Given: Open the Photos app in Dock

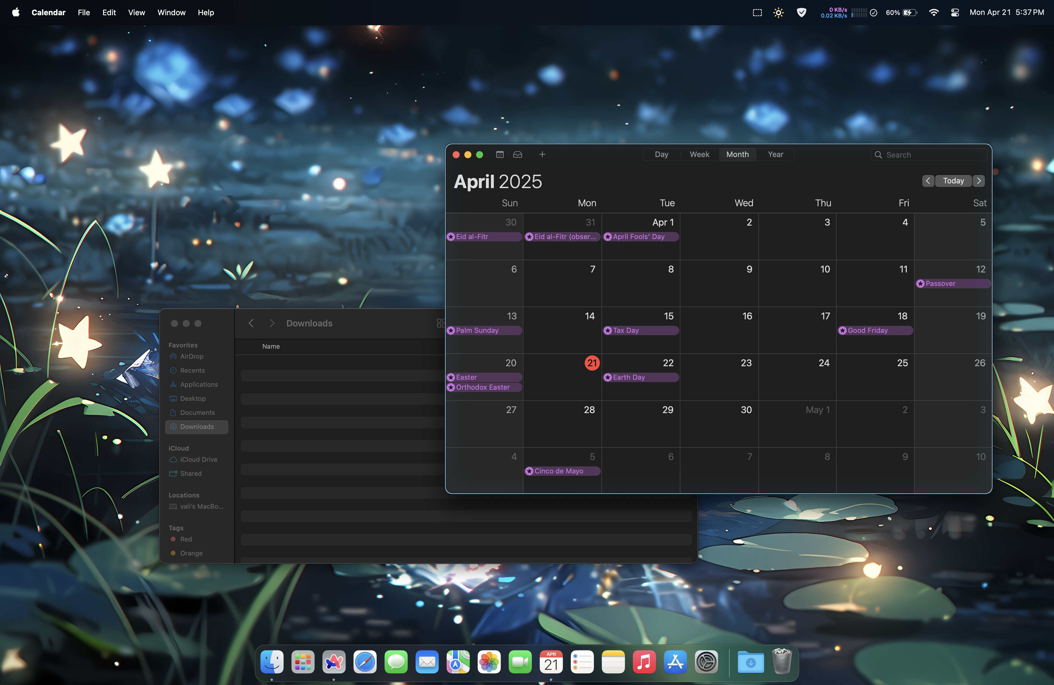Looking at the screenshot, I should click(x=489, y=662).
